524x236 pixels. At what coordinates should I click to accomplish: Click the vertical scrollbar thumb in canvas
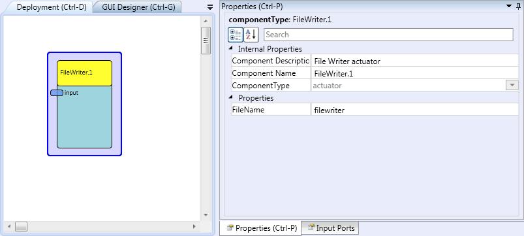[x=206, y=40]
